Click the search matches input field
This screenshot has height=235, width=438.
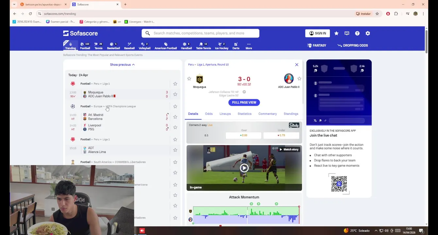(200, 33)
